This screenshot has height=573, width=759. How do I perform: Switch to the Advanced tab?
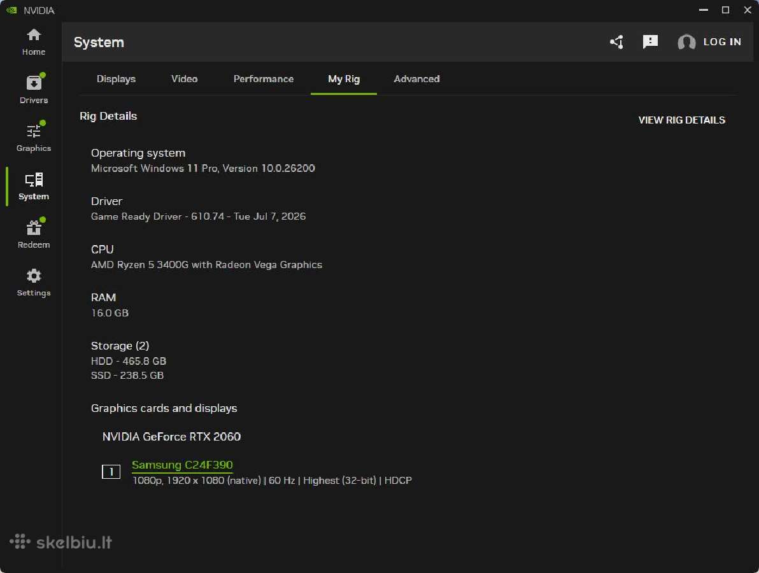(x=417, y=79)
